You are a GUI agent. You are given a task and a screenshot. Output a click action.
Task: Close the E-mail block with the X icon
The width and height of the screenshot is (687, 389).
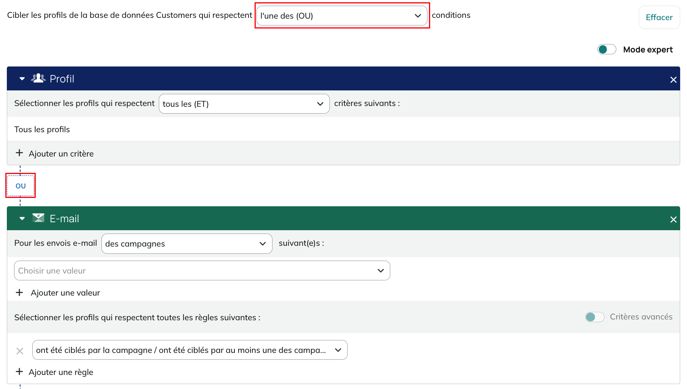coord(673,220)
